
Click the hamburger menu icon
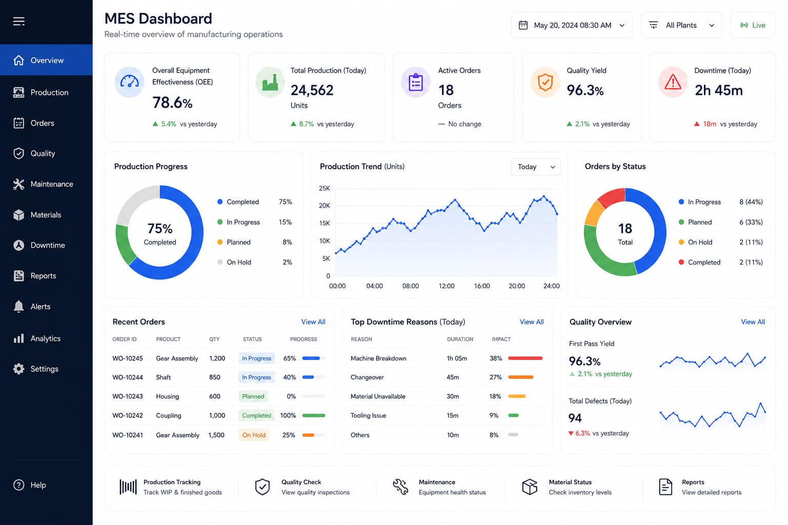pos(19,21)
